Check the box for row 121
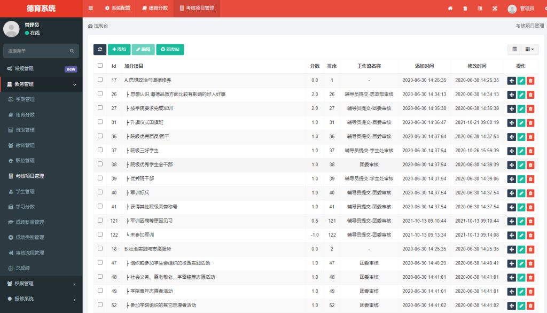 pyautogui.click(x=100, y=220)
